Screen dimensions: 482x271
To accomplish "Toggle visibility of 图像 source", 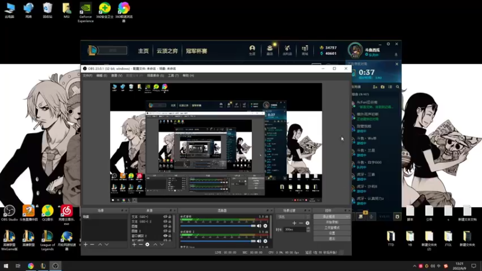I will (165, 226).
